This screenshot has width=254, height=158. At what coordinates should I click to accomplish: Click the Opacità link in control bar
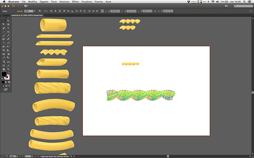(x=20, y=11)
